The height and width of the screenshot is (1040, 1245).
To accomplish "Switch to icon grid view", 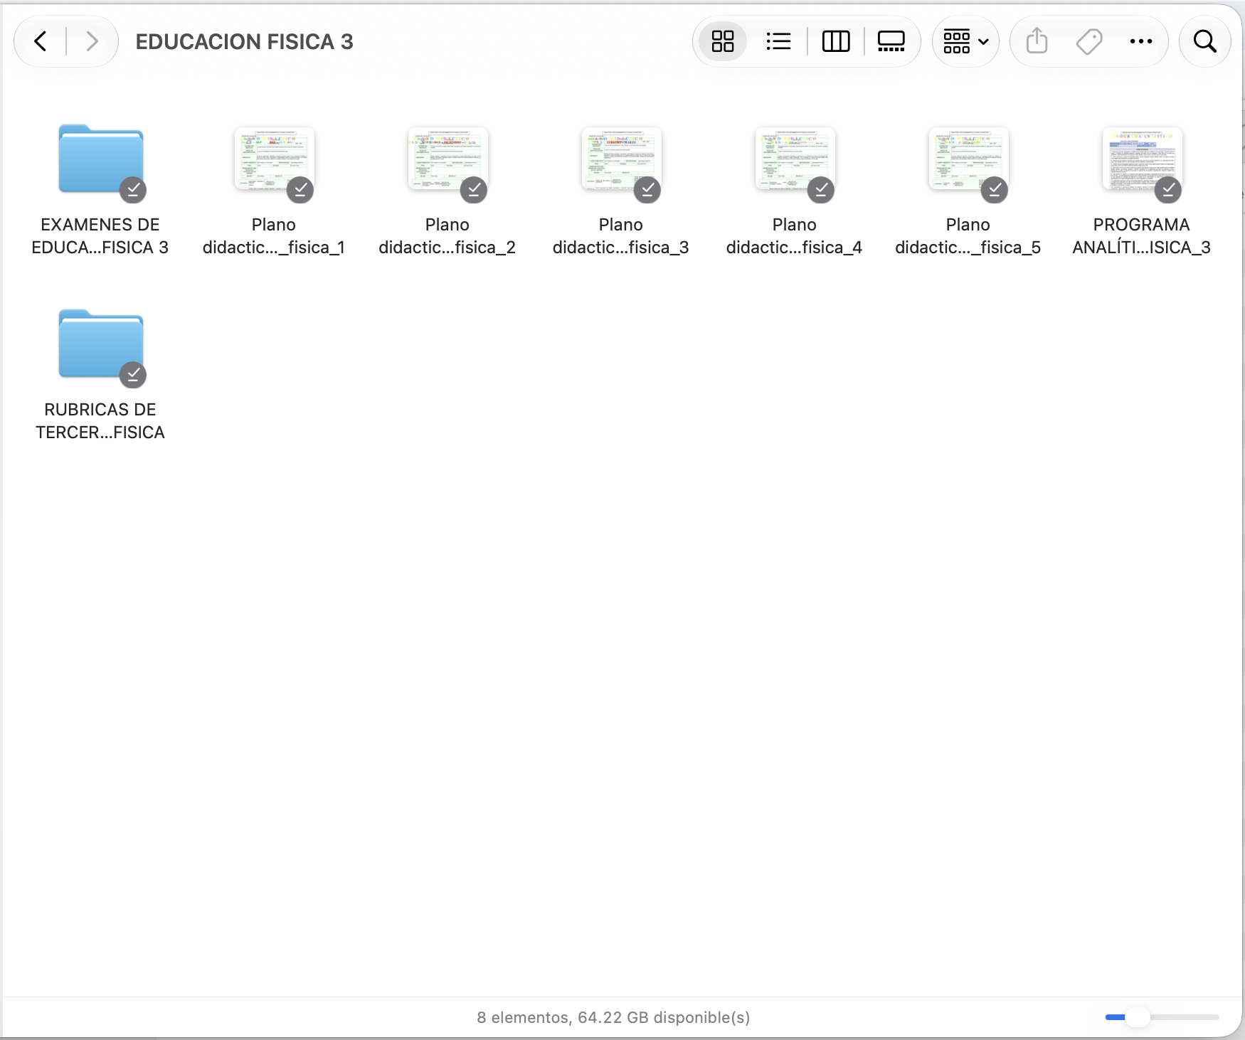I will (723, 41).
